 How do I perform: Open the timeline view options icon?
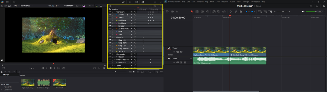[167, 11]
